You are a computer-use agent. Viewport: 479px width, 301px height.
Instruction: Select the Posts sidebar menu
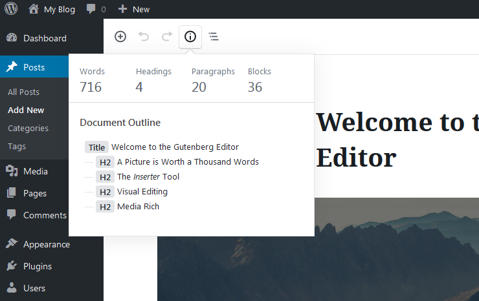[34, 67]
